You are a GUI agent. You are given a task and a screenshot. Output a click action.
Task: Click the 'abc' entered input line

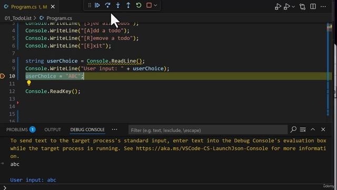pyautogui.click(x=15, y=164)
